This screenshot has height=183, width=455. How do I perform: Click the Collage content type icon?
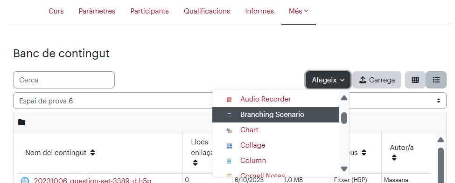[x=229, y=145]
